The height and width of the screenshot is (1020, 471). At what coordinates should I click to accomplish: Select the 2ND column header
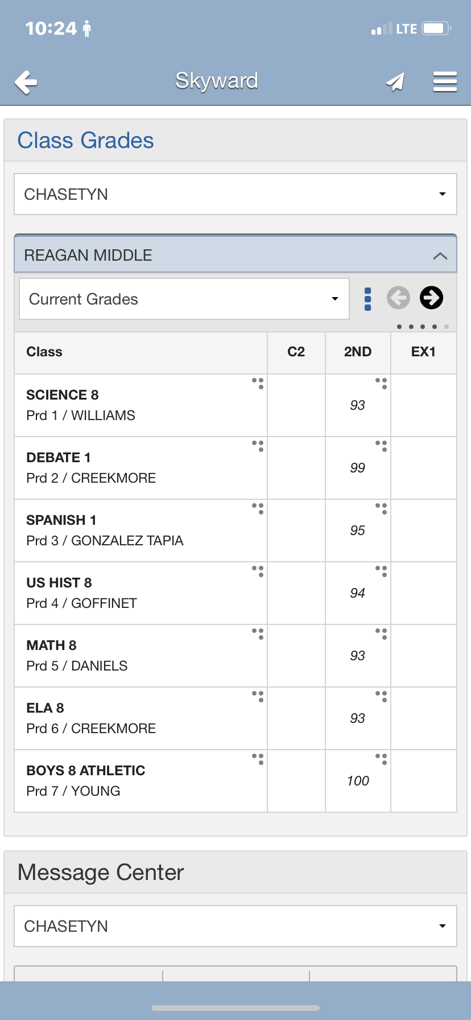pos(358,352)
